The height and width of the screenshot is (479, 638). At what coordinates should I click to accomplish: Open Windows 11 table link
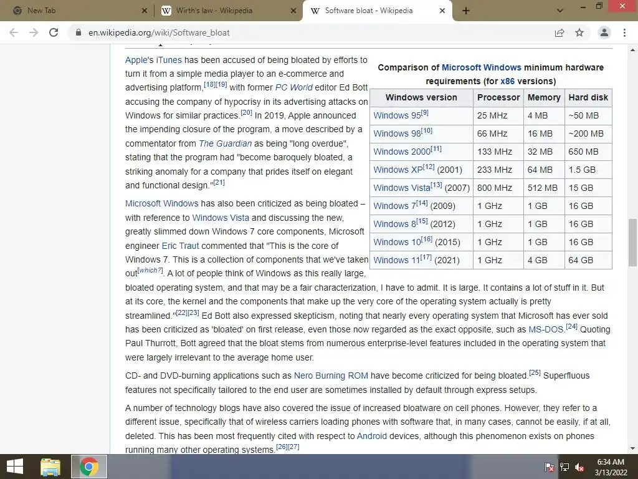(x=397, y=260)
